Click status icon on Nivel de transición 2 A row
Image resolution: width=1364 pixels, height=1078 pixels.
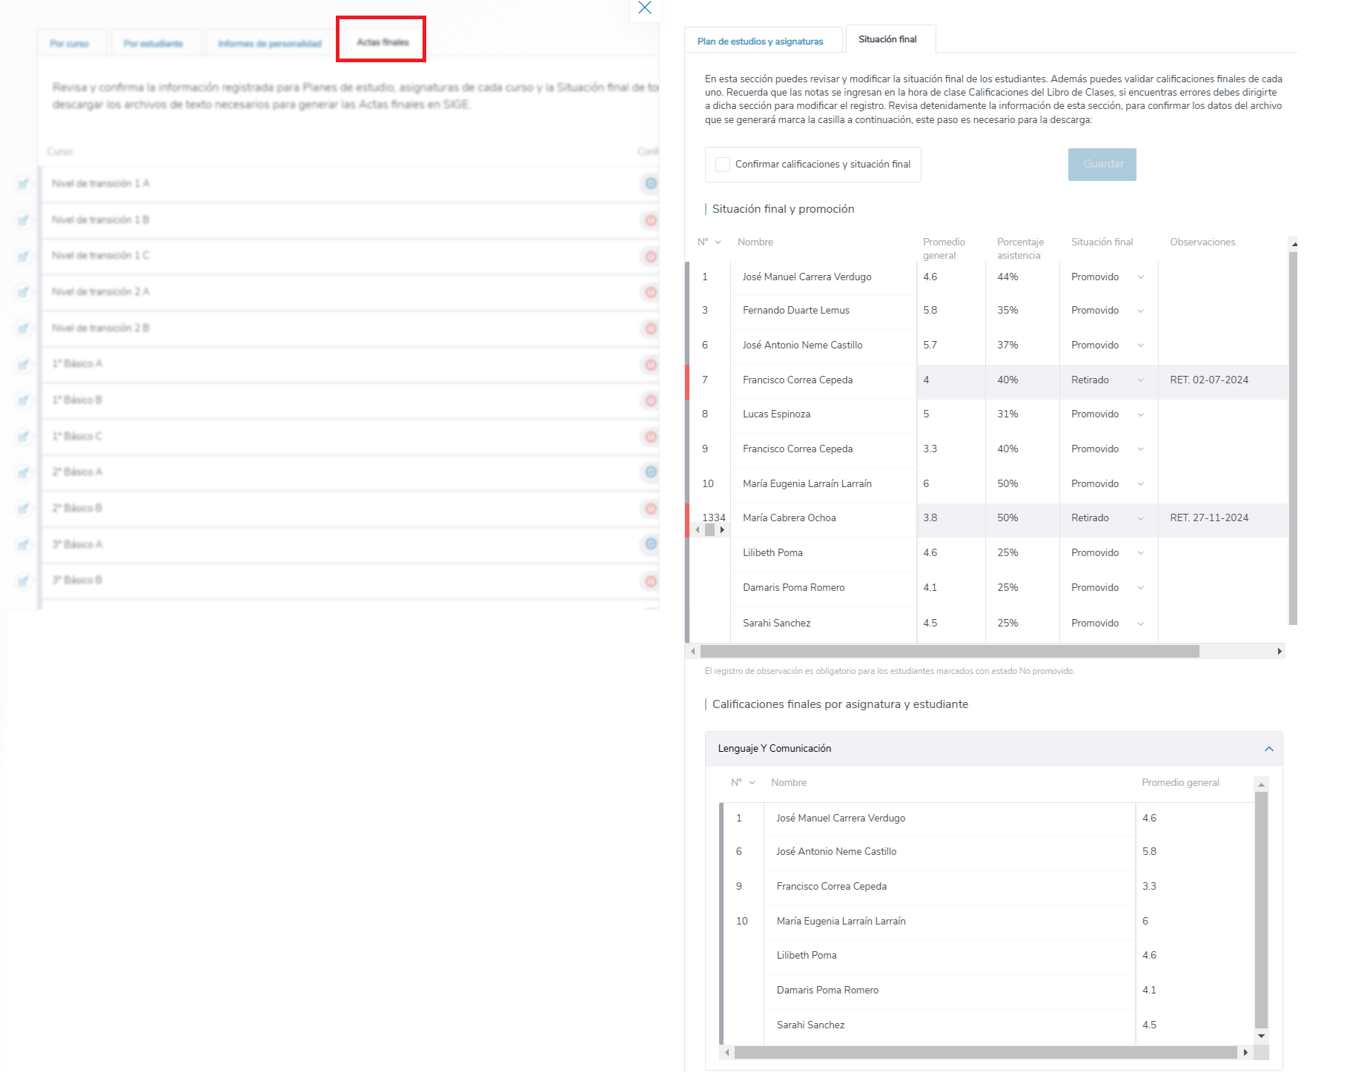pos(650,292)
